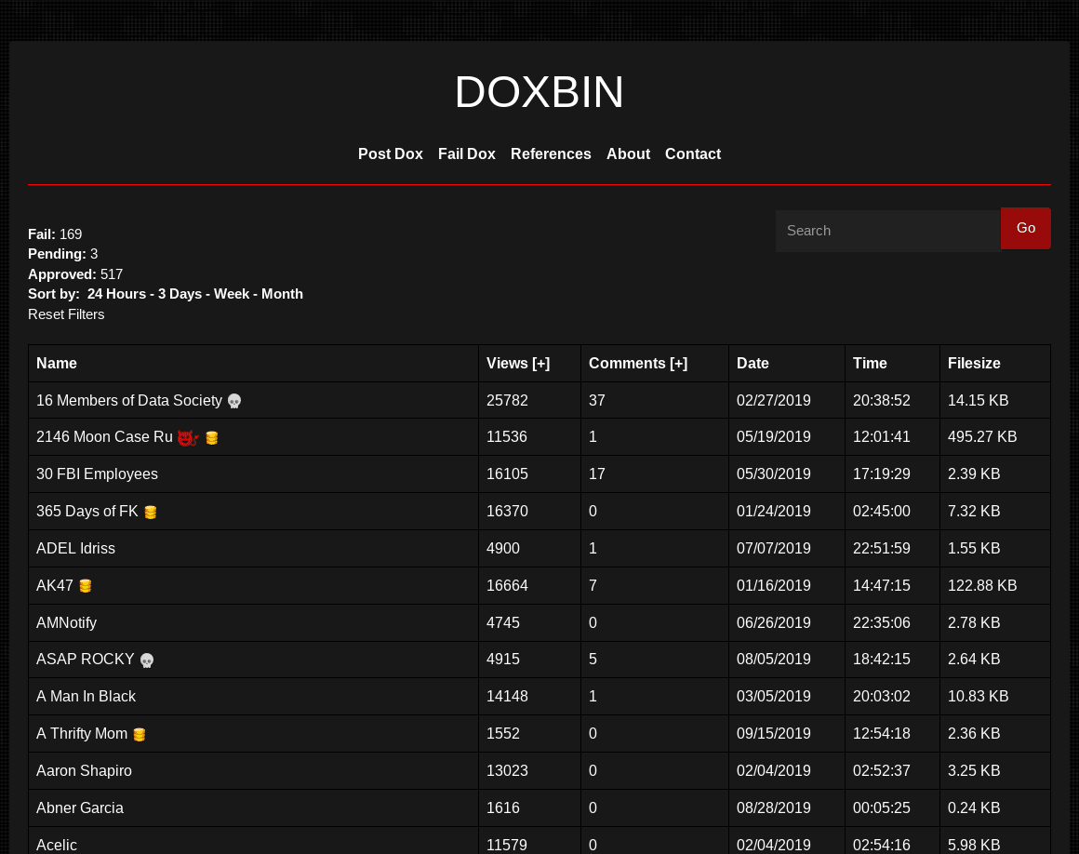
Task: Expand the Comments column with its plus control
Action: 678,363
